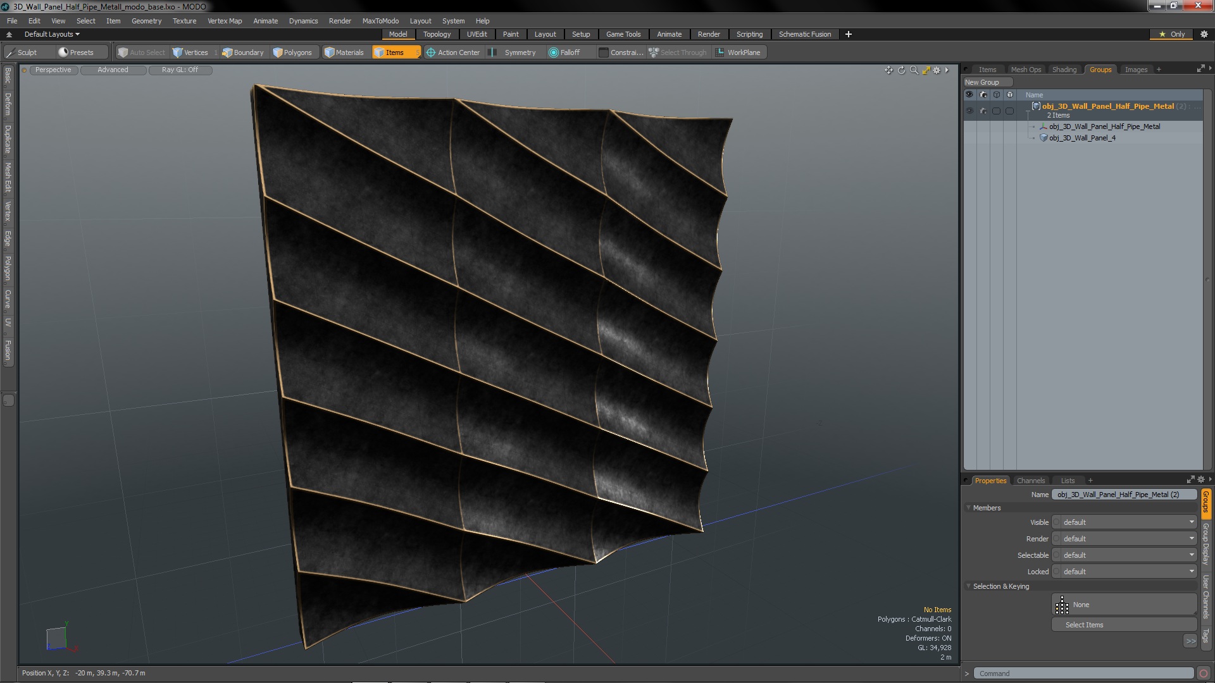Viewport: 1215px width, 683px height.
Task: Open the Properties panel settings gear
Action: point(1201,479)
